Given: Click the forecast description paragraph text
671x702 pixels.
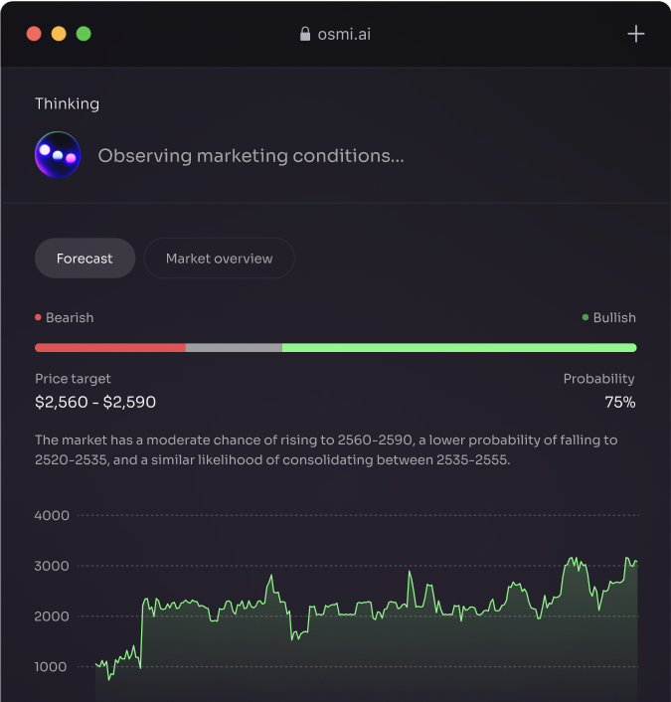Looking at the screenshot, I should pyautogui.click(x=326, y=450).
